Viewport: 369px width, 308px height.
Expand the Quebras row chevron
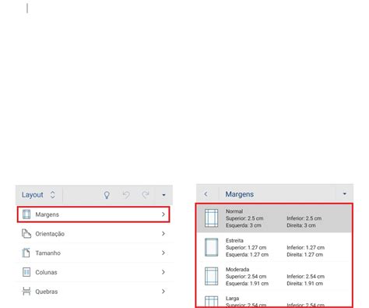pos(163,292)
